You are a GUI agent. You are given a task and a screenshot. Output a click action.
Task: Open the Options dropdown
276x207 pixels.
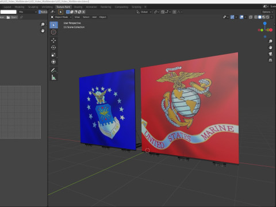(267, 12)
